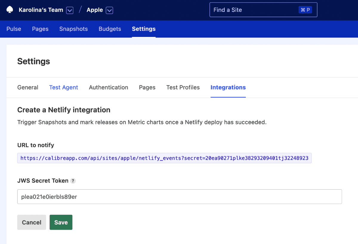The width and height of the screenshot is (358, 244).
Task: Switch to the Pulse section
Action: (14, 29)
